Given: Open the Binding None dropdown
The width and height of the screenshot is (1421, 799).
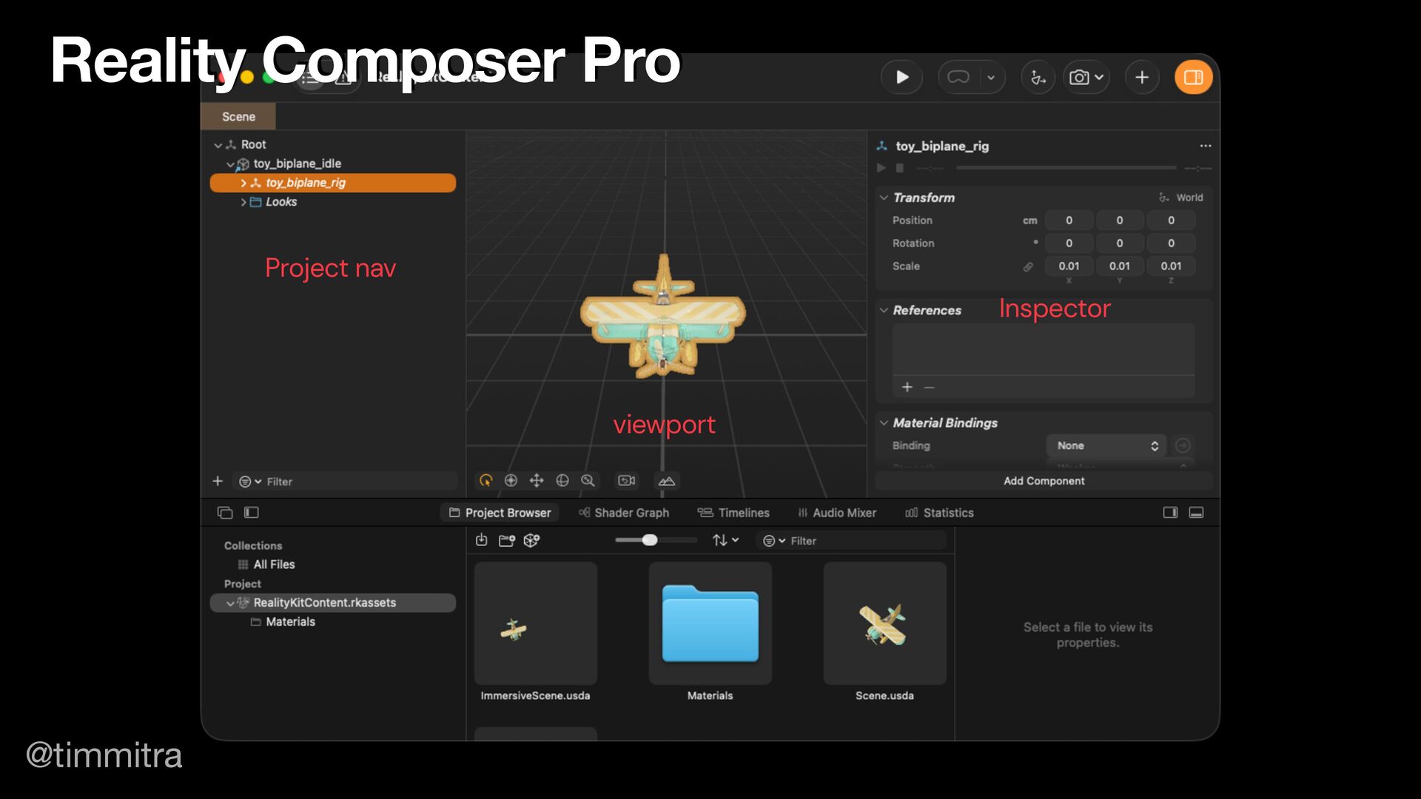Looking at the screenshot, I should pyautogui.click(x=1106, y=445).
